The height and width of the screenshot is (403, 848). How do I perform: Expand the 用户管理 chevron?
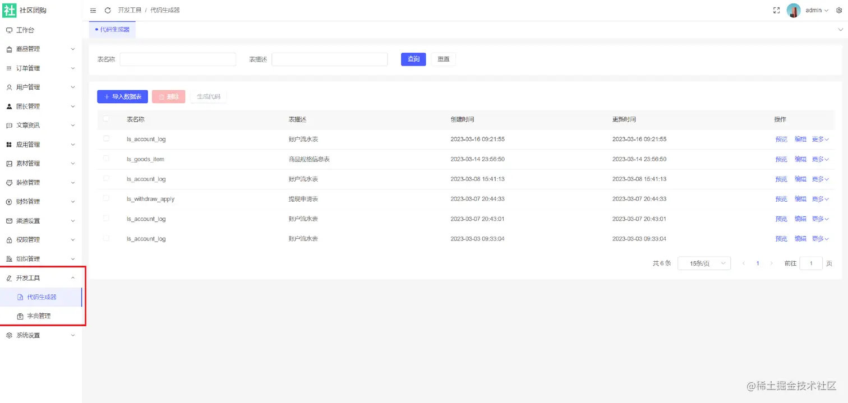click(x=73, y=87)
